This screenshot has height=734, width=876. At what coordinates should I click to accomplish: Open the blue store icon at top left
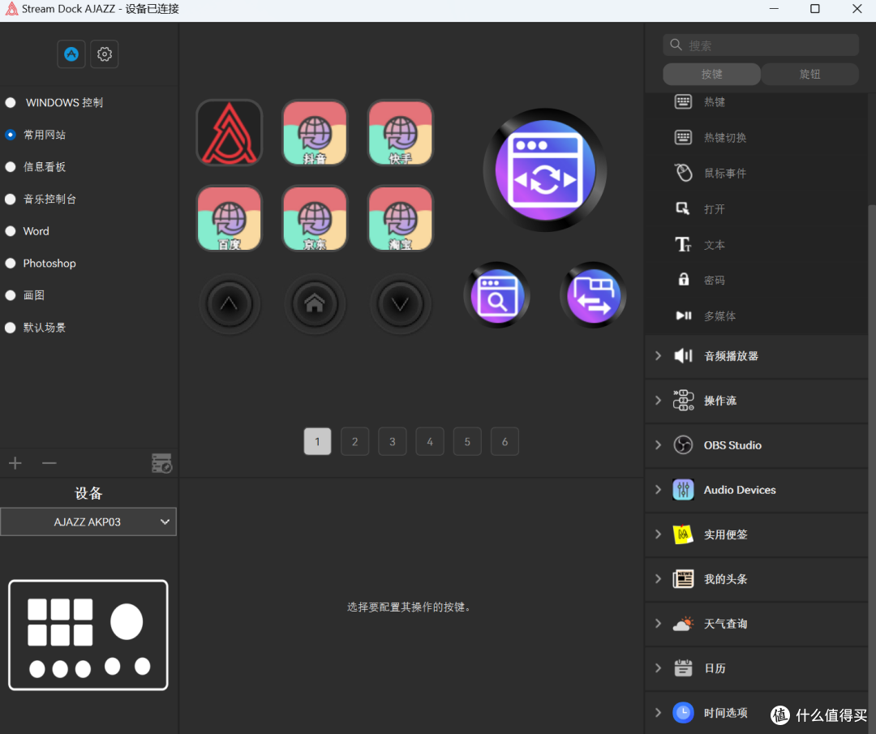[x=71, y=54]
